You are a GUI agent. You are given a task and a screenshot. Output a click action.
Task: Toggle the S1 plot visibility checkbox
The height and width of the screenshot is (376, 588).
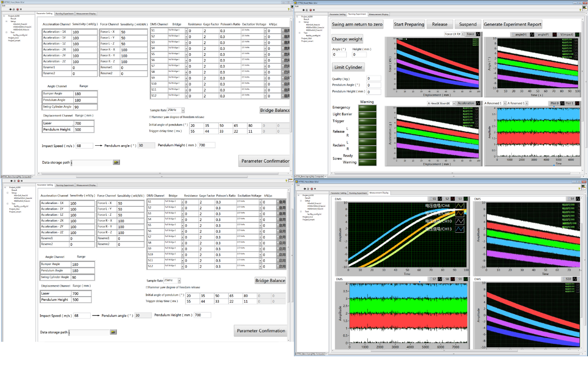point(430,198)
